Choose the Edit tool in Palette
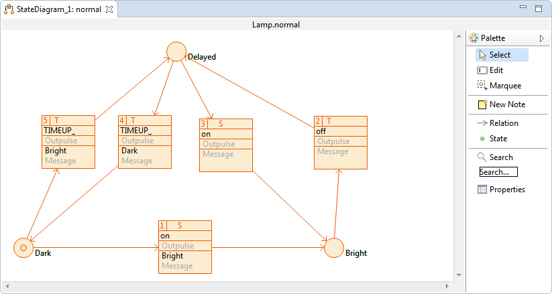Viewport: 552px width, 294px height. 496,70
